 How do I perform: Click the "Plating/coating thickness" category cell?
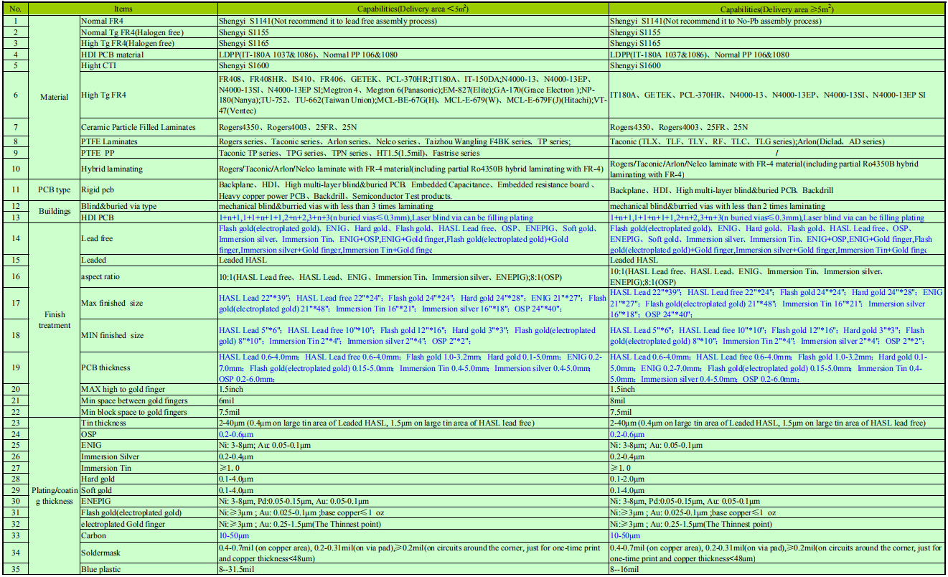coord(54,495)
